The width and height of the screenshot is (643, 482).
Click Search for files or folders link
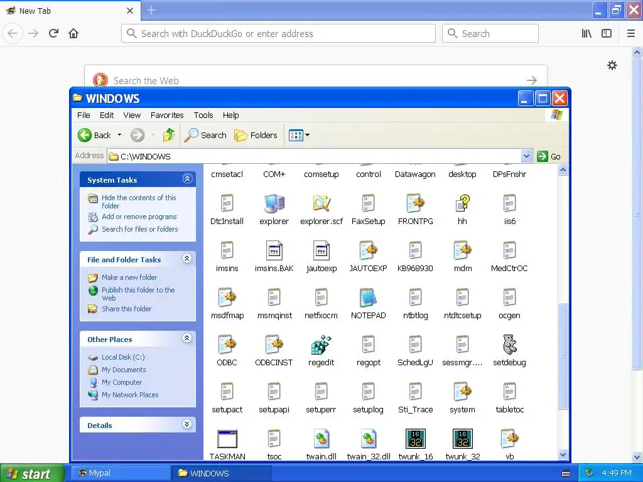tap(140, 229)
